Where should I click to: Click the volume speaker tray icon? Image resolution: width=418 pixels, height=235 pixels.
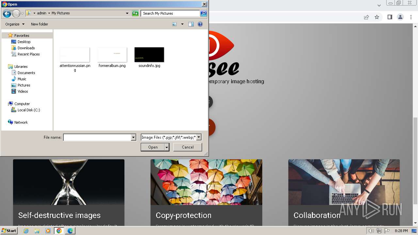pos(371,231)
